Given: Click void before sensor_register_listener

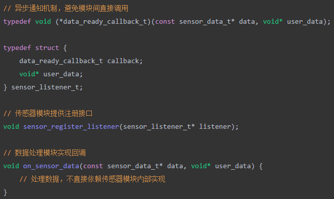Looking at the screenshot, I should tap(11, 127).
